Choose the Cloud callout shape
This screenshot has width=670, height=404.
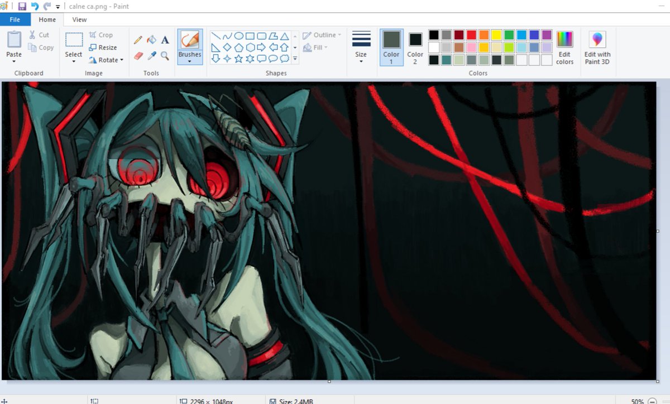pos(284,59)
